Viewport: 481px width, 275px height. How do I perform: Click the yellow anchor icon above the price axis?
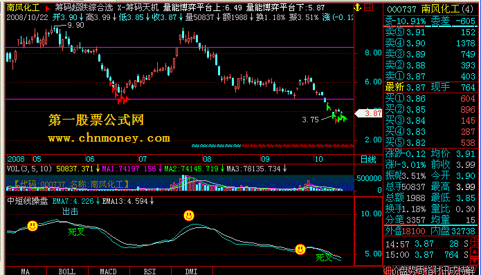pos(357,8)
